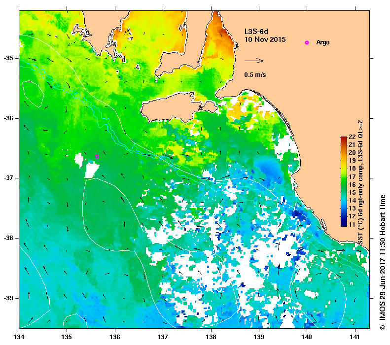Click the white cloud gap beside Argo float
The image size is (390, 345).
click(92, 170)
